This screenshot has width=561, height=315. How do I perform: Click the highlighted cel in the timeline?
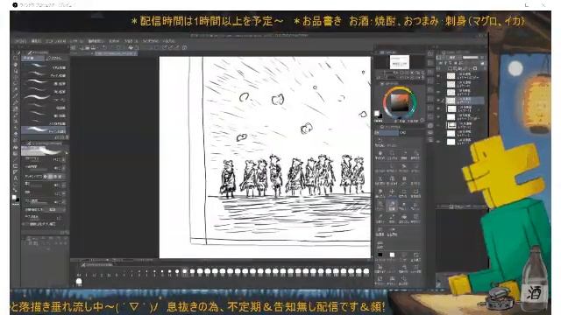185,272
